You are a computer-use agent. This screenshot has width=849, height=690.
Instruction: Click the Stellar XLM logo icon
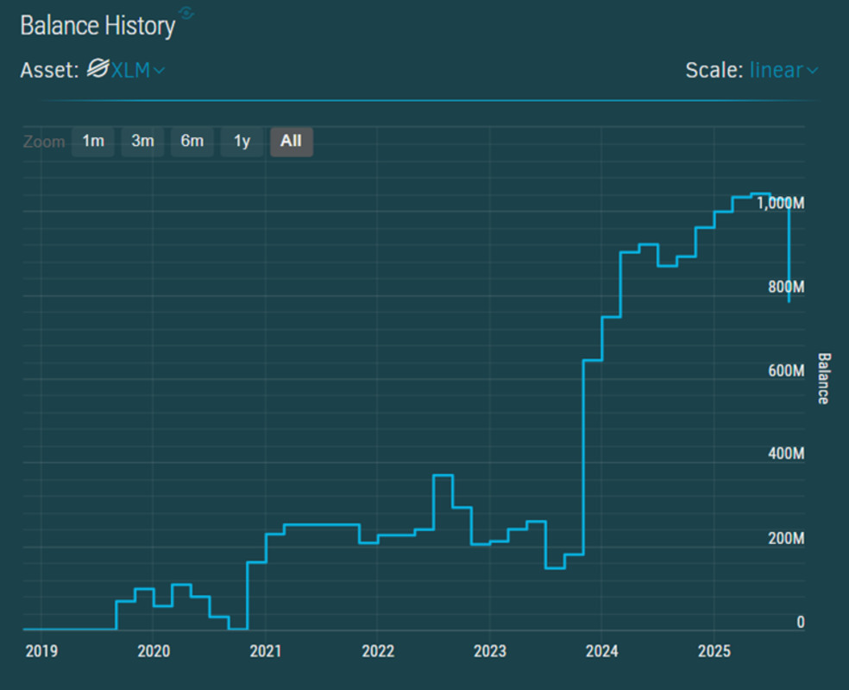(97, 69)
